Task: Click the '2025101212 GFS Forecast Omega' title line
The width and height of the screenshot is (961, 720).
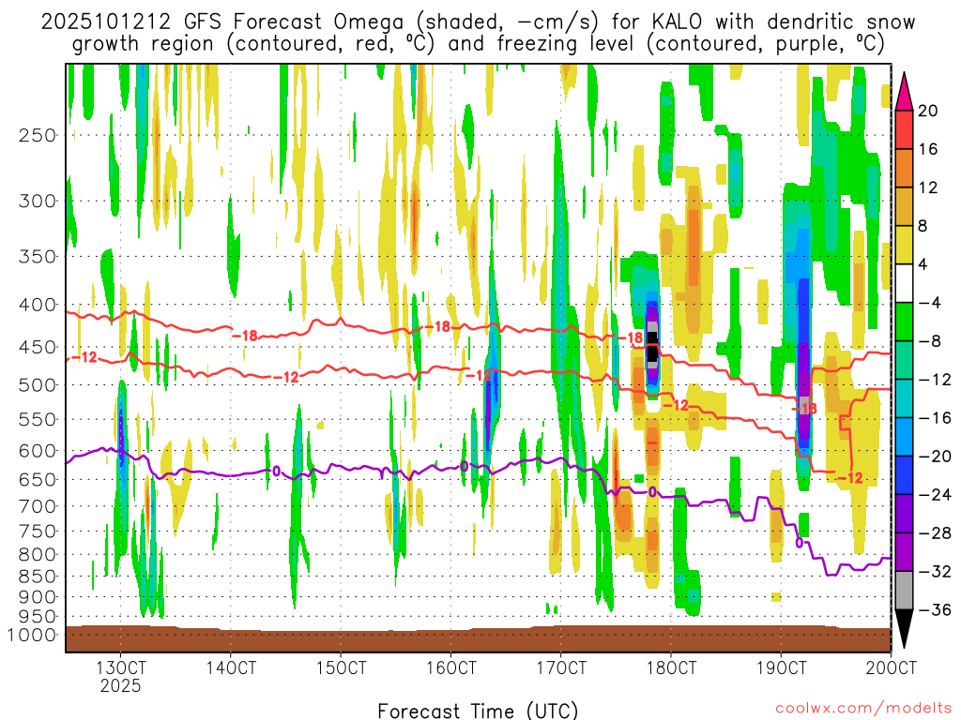Action: 478,22
